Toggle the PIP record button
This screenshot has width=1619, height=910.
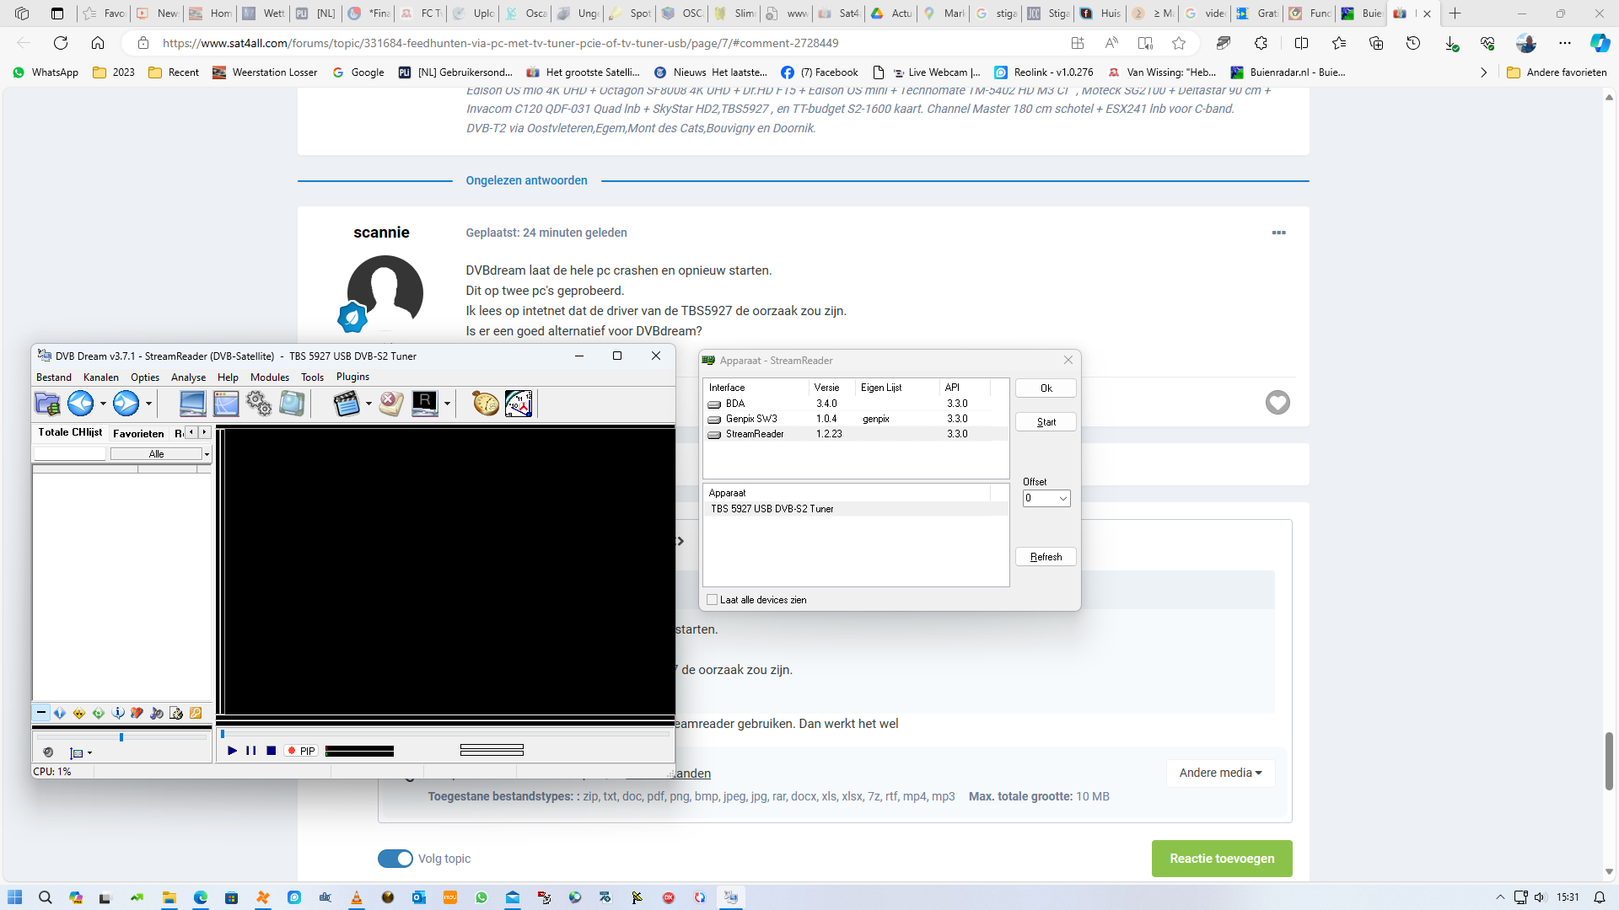click(301, 751)
